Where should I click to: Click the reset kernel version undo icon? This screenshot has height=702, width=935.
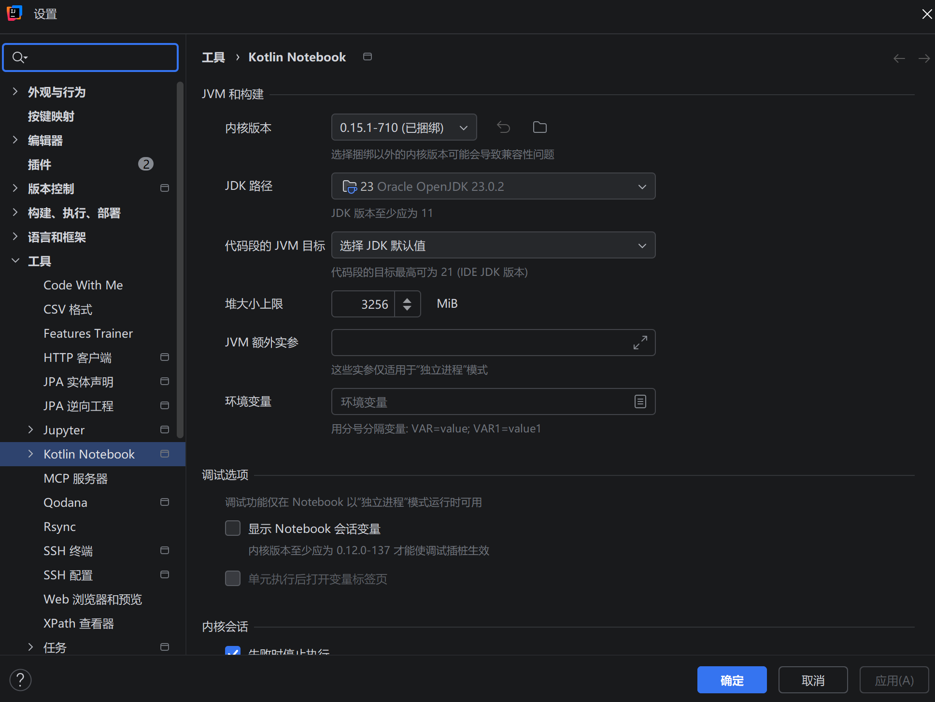[503, 127]
